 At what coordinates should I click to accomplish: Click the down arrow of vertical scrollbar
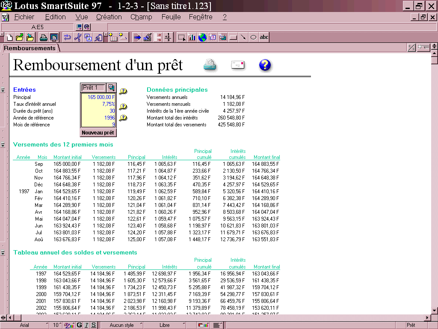[435, 311]
